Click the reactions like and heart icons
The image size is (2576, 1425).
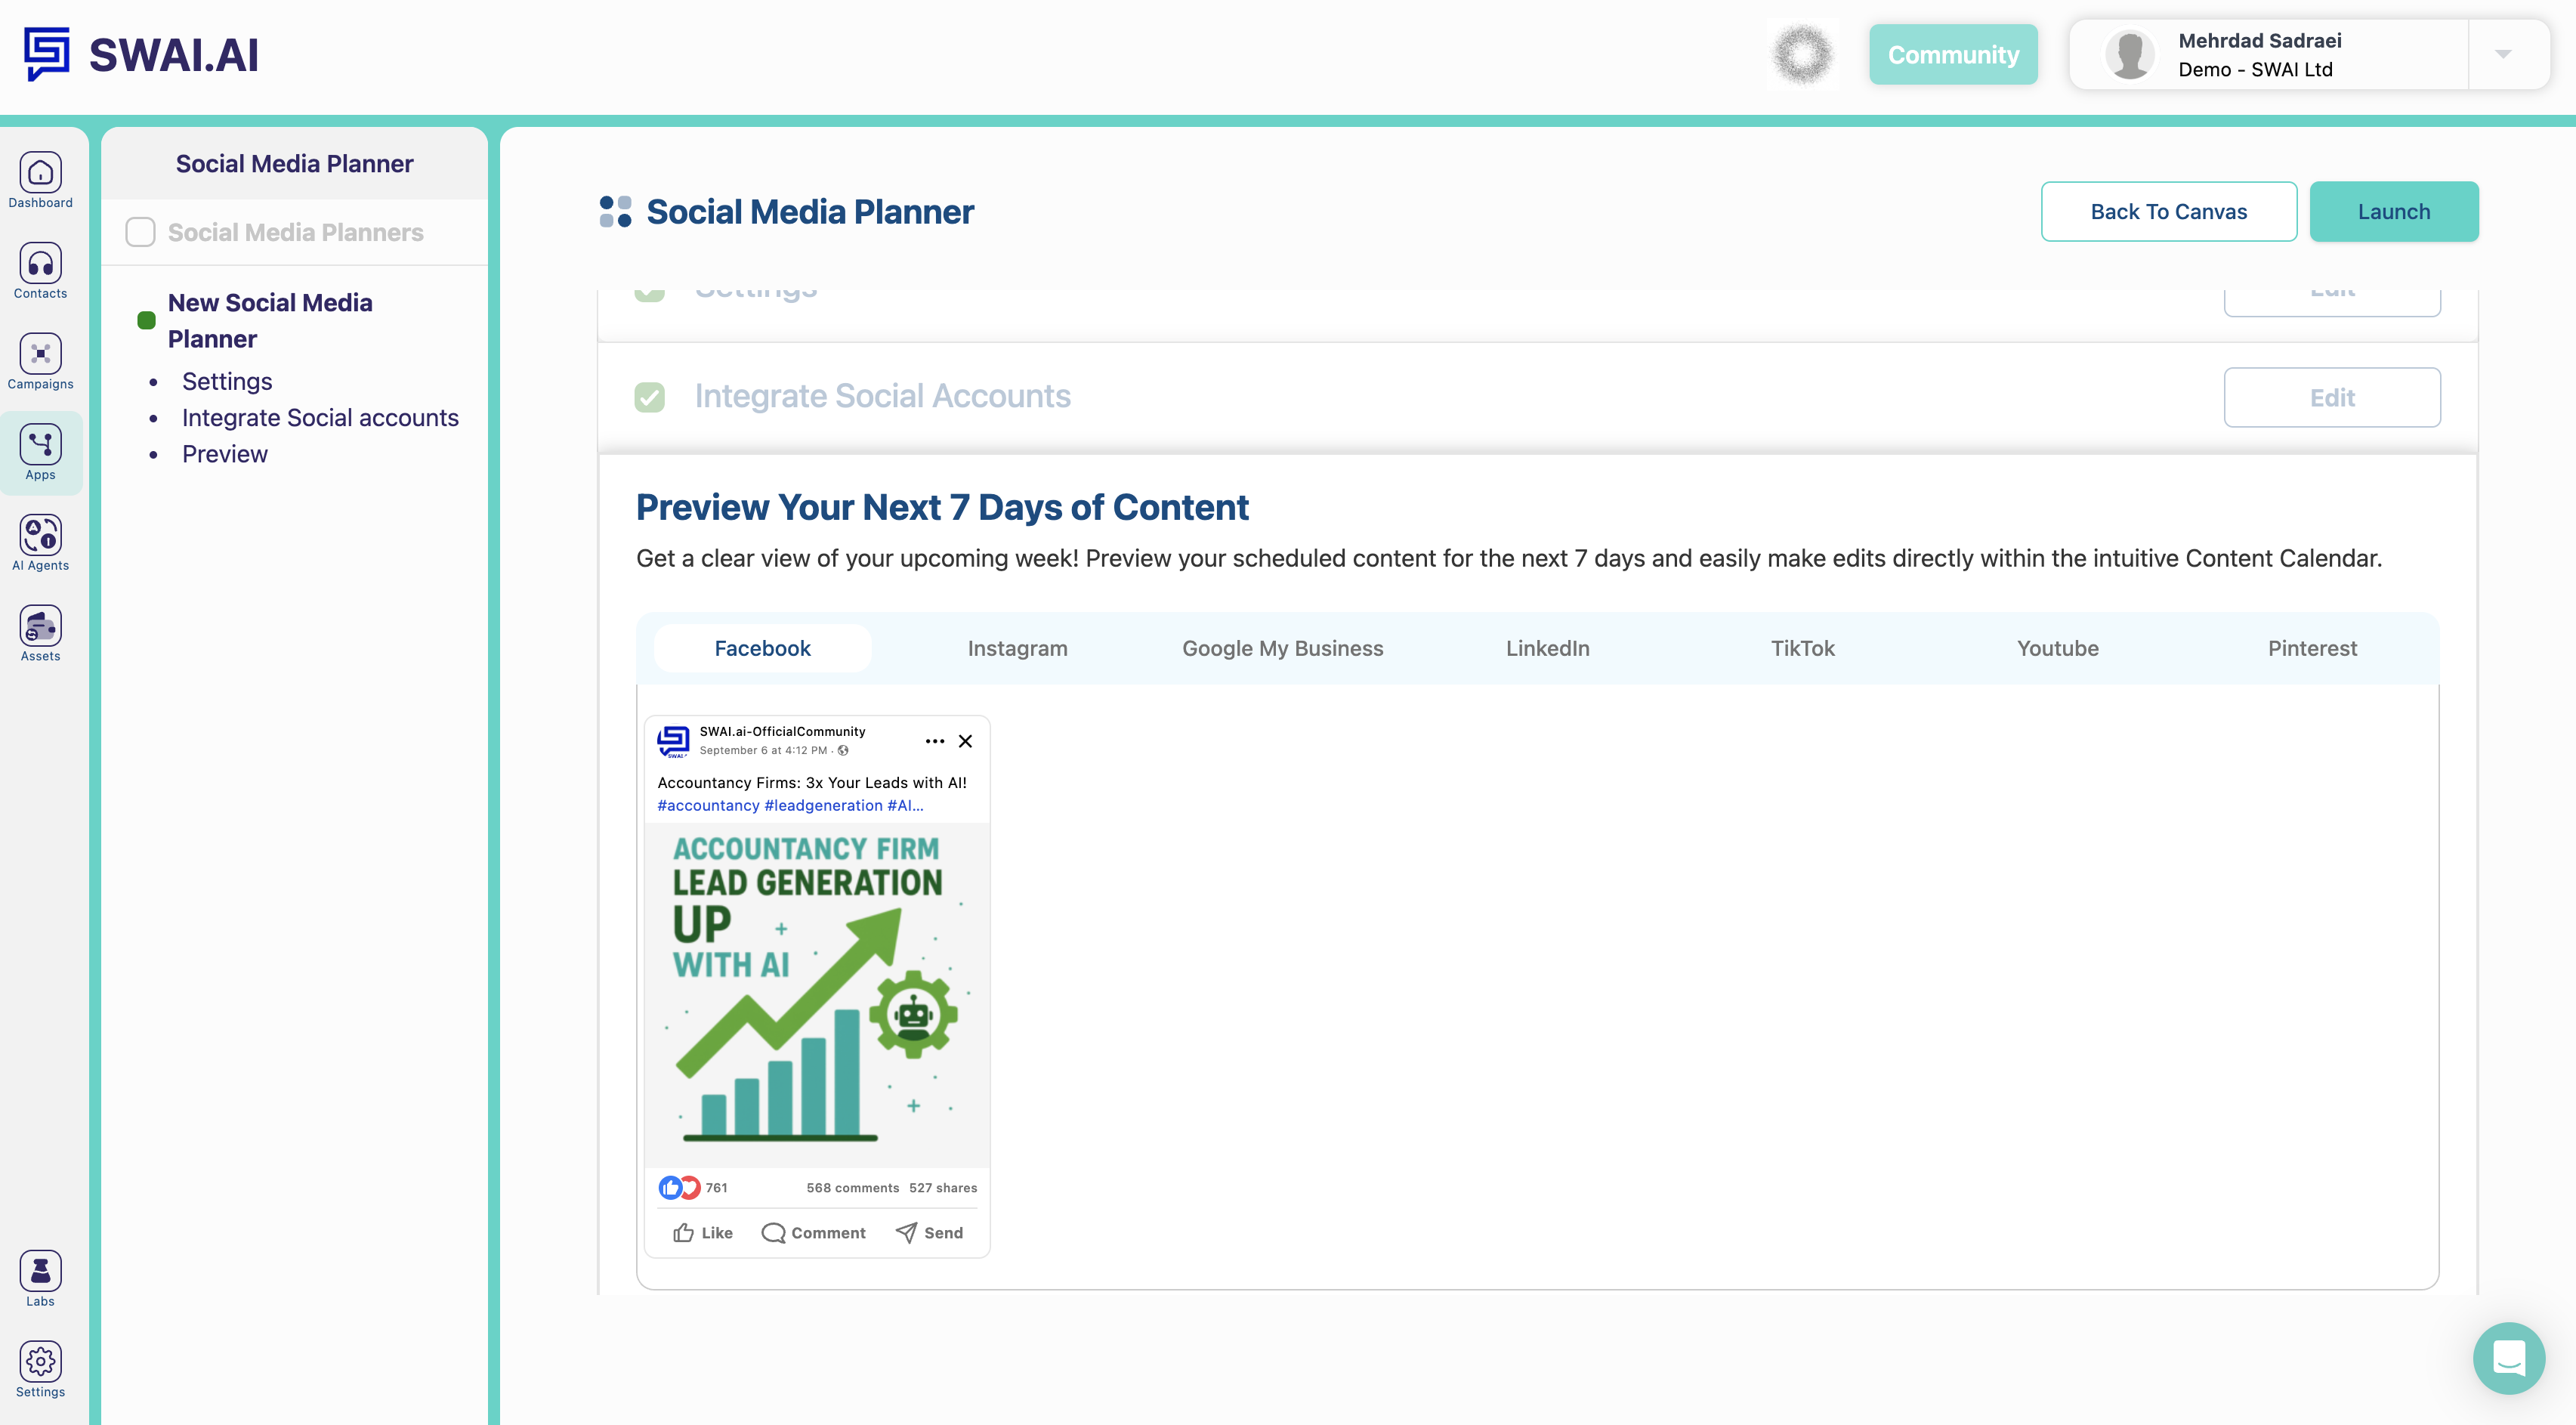tap(679, 1187)
